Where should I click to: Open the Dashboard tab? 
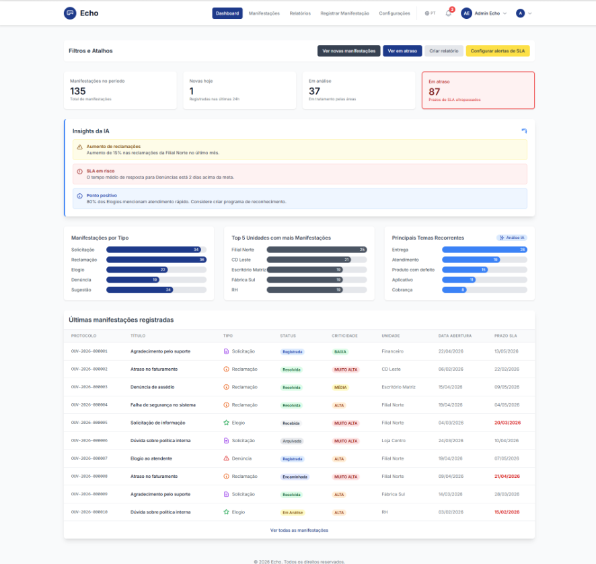tap(227, 13)
